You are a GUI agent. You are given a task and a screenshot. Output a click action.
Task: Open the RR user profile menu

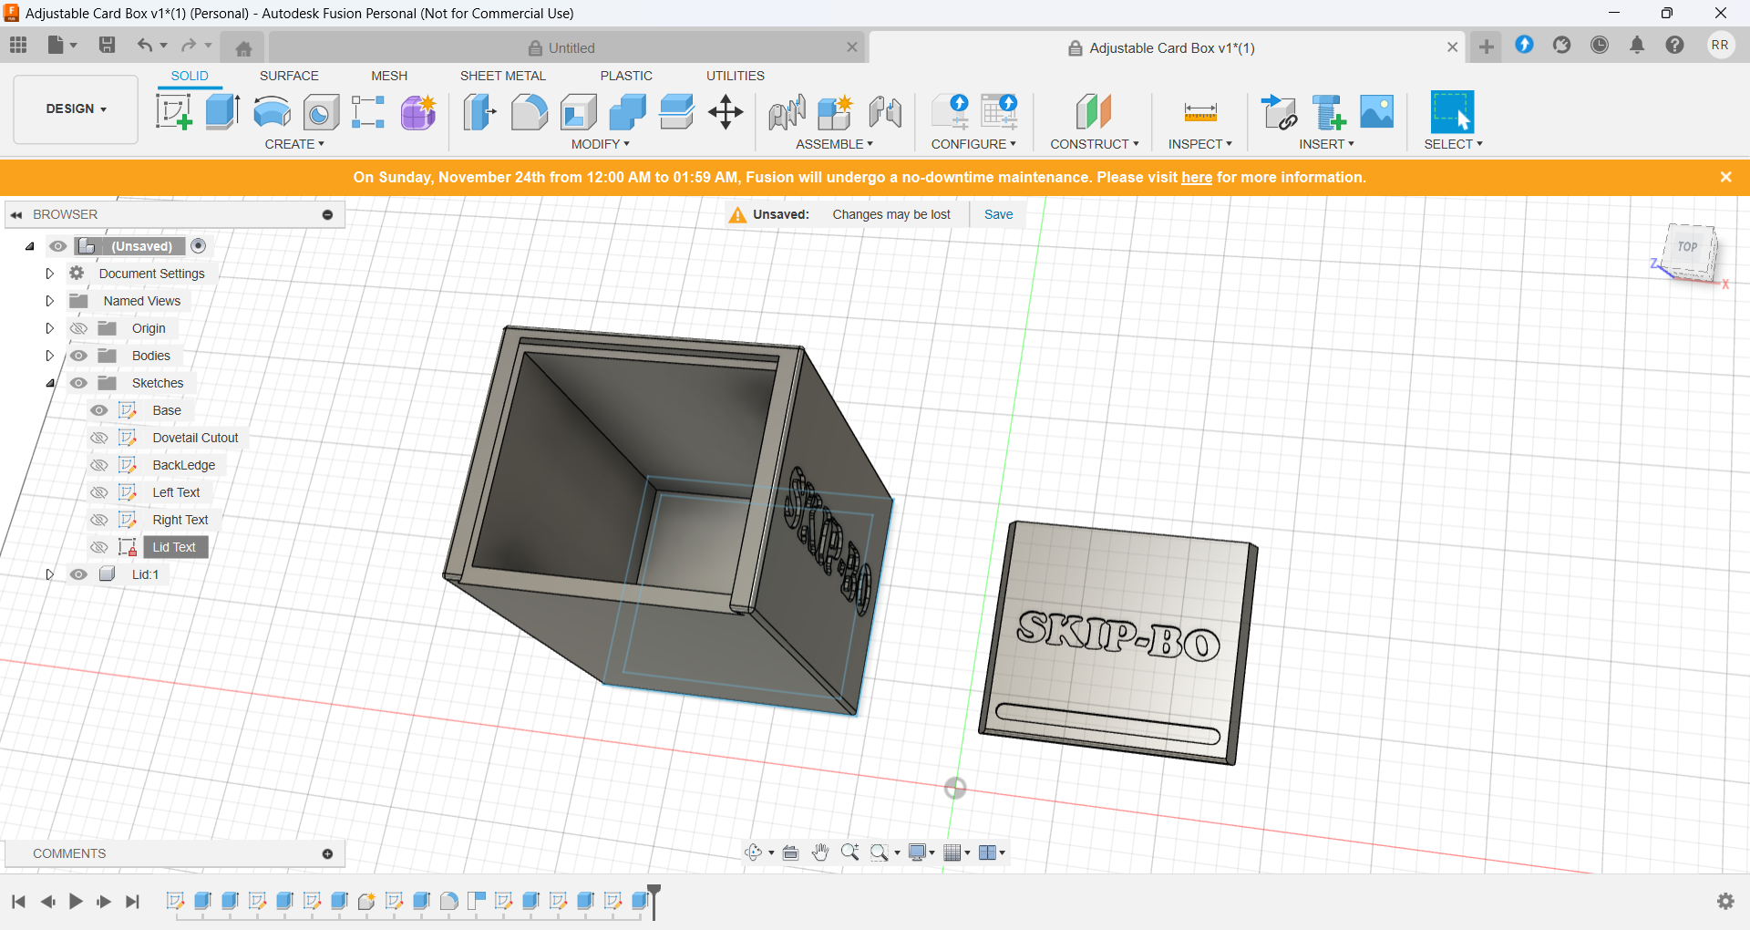(1720, 45)
